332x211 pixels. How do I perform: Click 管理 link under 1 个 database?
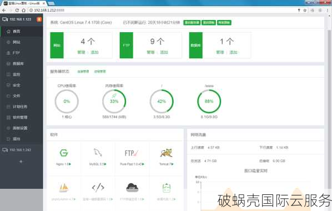tap(220, 52)
